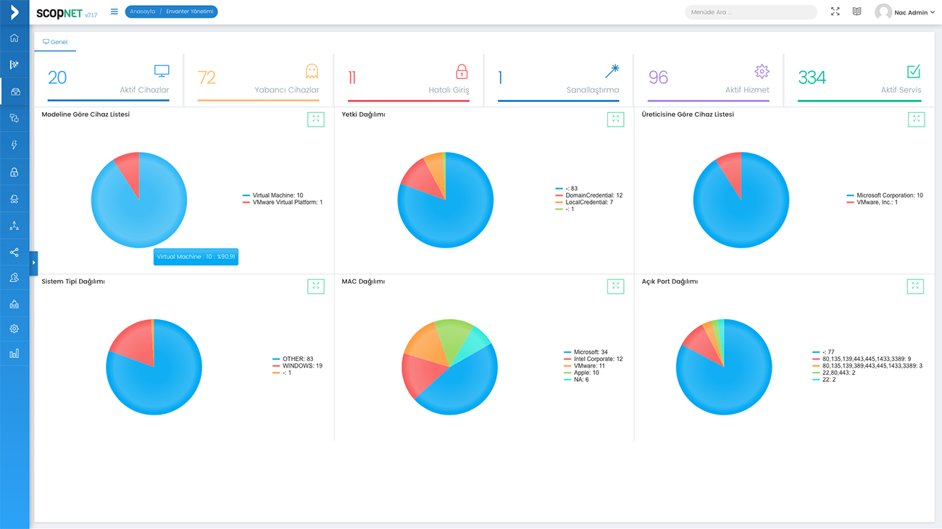Image resolution: width=942 pixels, height=529 pixels.
Task: Toggle Intel Corporate: 12 legend entry
Action: pyautogui.click(x=593, y=359)
